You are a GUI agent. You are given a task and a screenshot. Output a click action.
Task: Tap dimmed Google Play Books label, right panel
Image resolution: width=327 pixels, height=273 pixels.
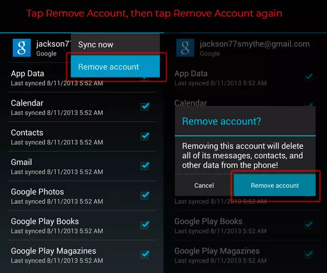[x=208, y=222]
